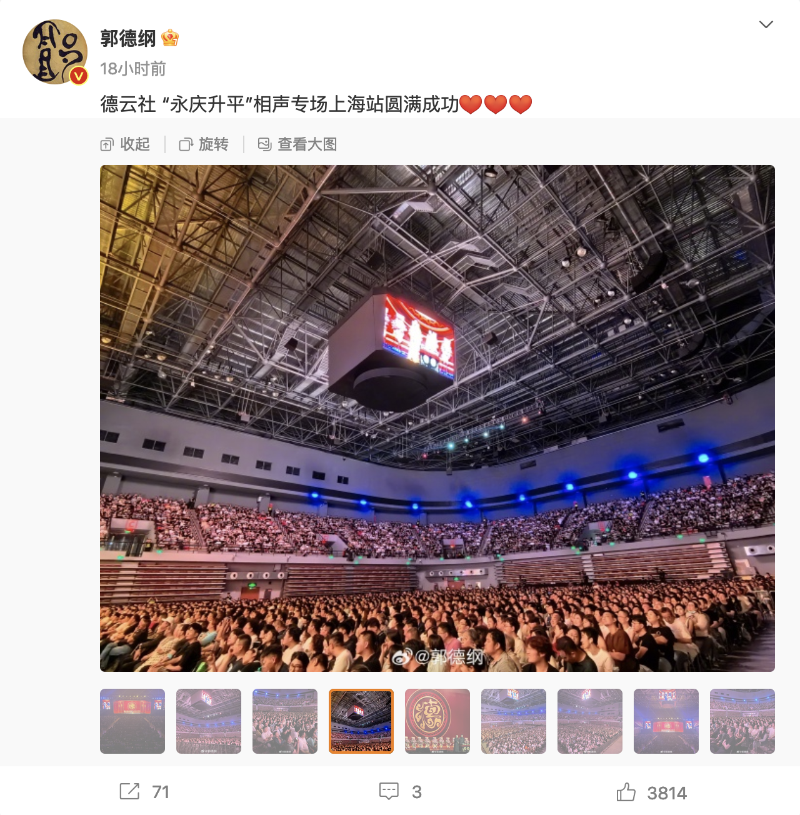This screenshot has height=815, width=800.
Task: Click 郭德纲's profile avatar
Action: [55, 52]
